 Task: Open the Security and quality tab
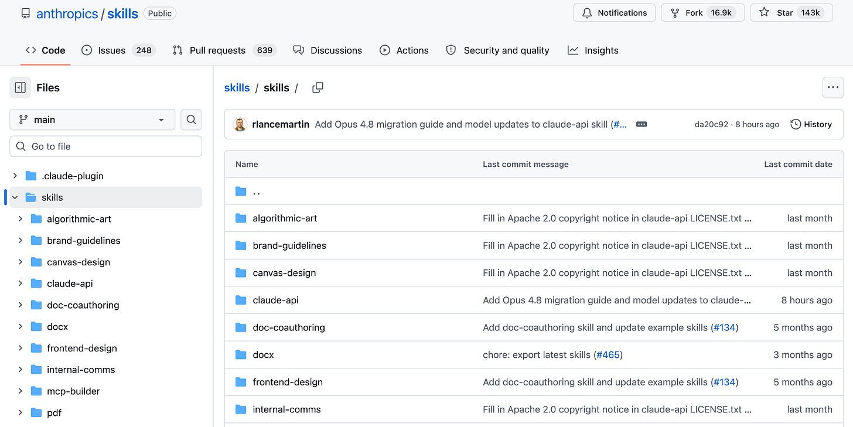pos(498,50)
